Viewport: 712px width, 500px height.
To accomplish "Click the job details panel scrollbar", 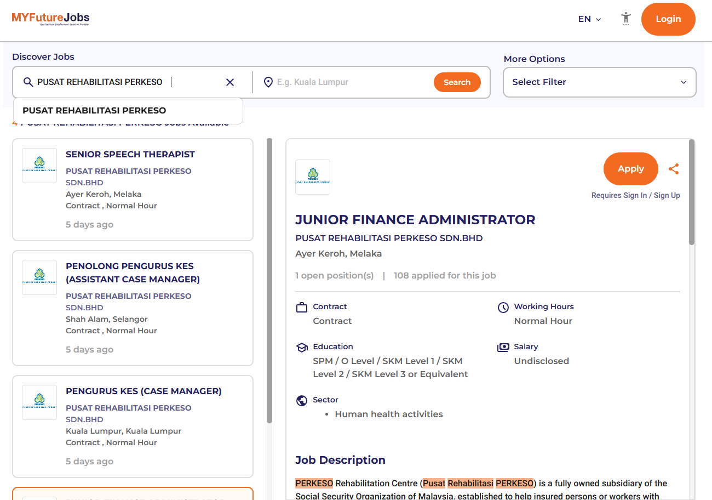I will tap(692, 192).
